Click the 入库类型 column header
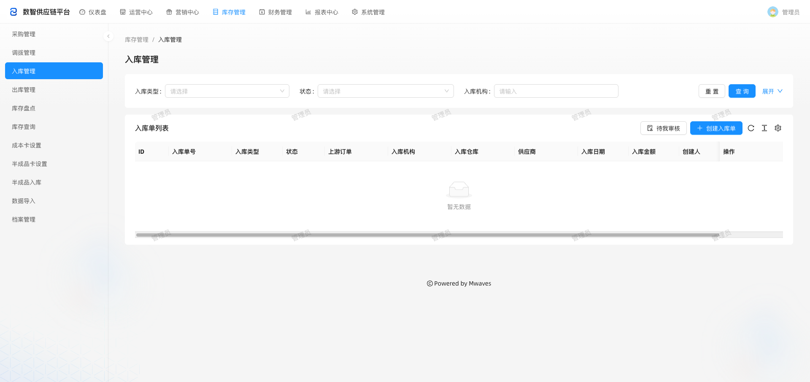Image resolution: width=810 pixels, height=382 pixels. coord(257,152)
